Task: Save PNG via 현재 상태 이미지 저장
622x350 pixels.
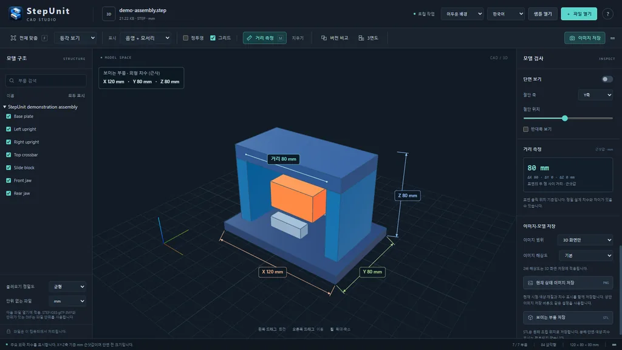Action: pyautogui.click(x=568, y=283)
